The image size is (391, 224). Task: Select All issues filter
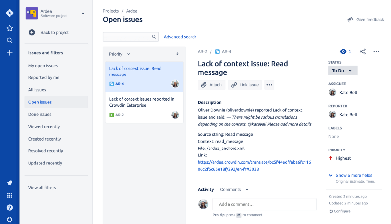(37, 90)
